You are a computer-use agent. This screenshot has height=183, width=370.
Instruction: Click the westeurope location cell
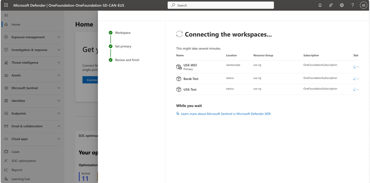pos(233,65)
